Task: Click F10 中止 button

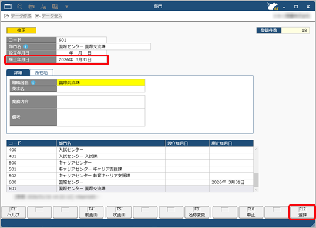Action: coord(251,212)
